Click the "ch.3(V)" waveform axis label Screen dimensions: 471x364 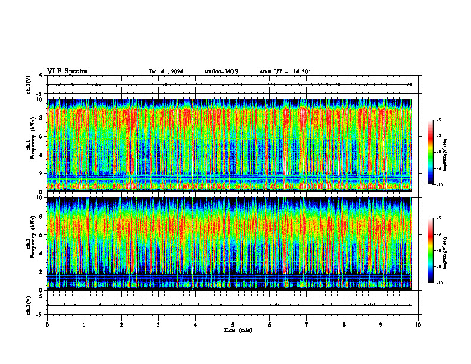[x=28, y=305]
